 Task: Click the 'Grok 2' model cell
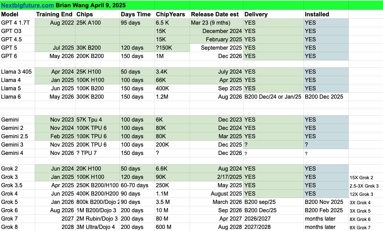[18, 168]
